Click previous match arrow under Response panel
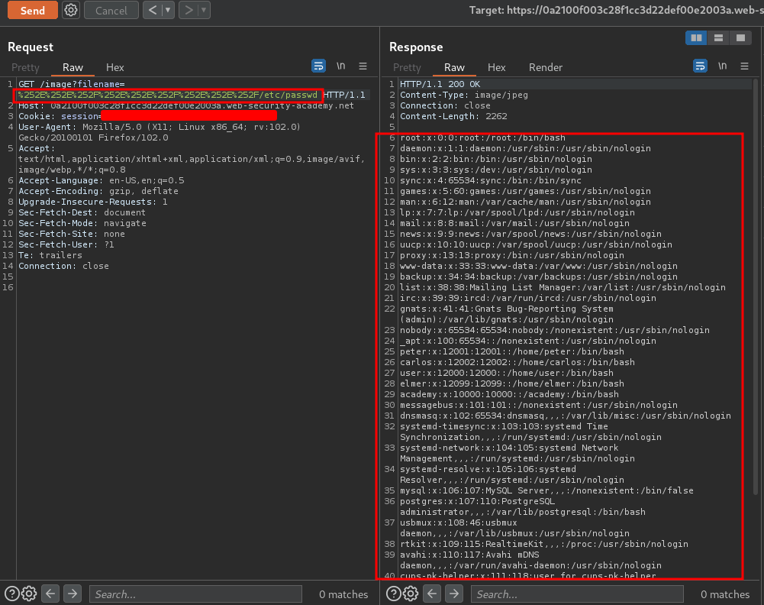Viewport: 764px width, 605px height. (x=432, y=594)
